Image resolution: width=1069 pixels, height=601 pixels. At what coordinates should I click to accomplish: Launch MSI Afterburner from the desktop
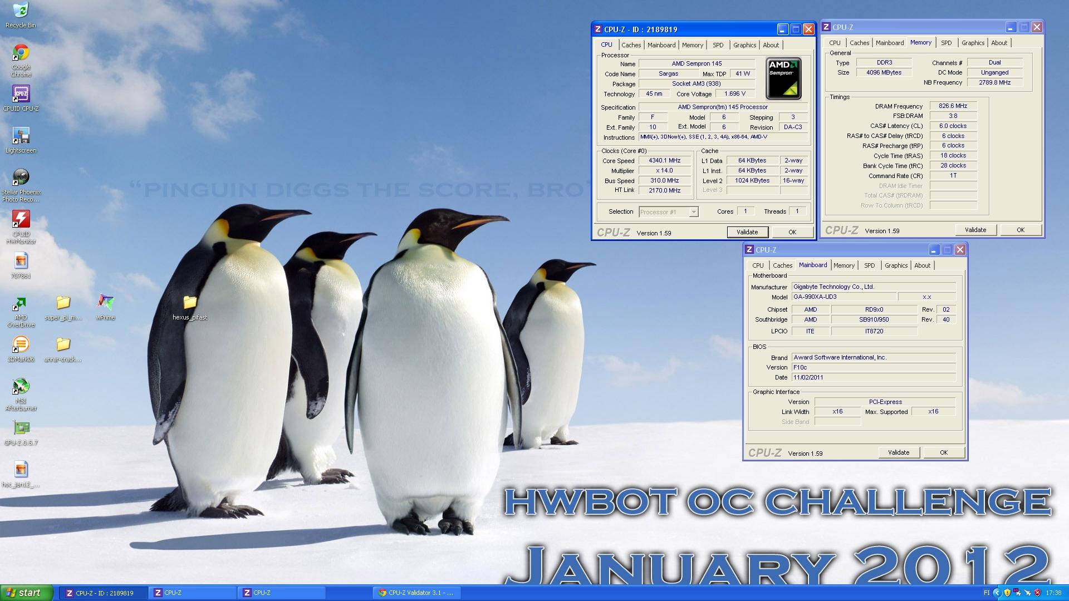[21, 394]
